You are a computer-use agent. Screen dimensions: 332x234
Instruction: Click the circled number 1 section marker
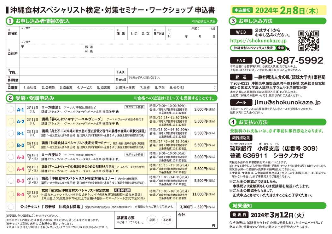(x=10, y=21)
